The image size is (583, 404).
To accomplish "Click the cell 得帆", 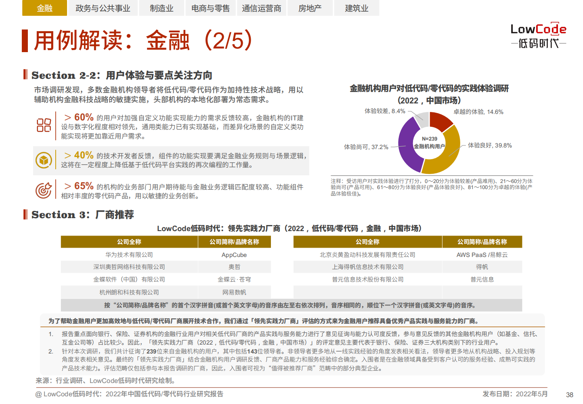I will (482, 267).
